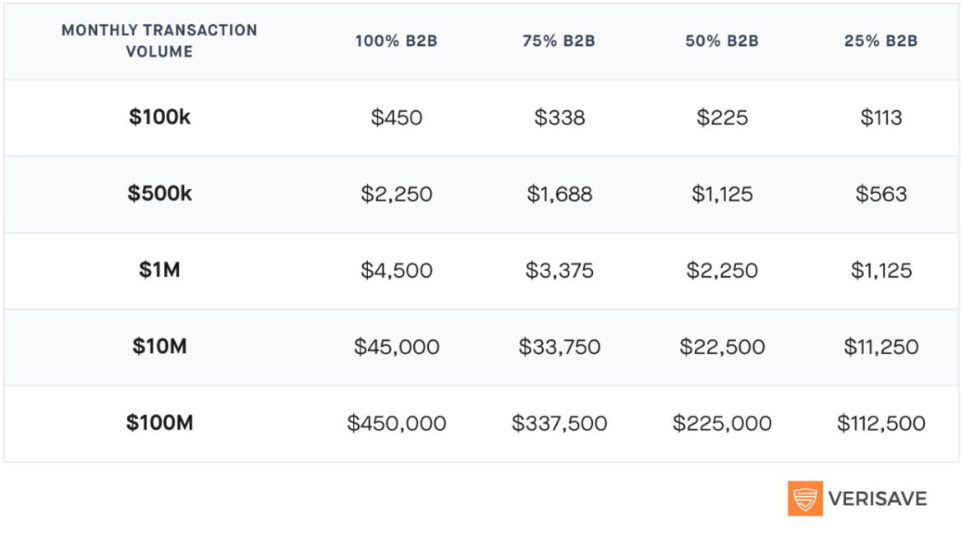Select the $100k row label
The height and width of the screenshot is (534, 961).
coord(159,117)
